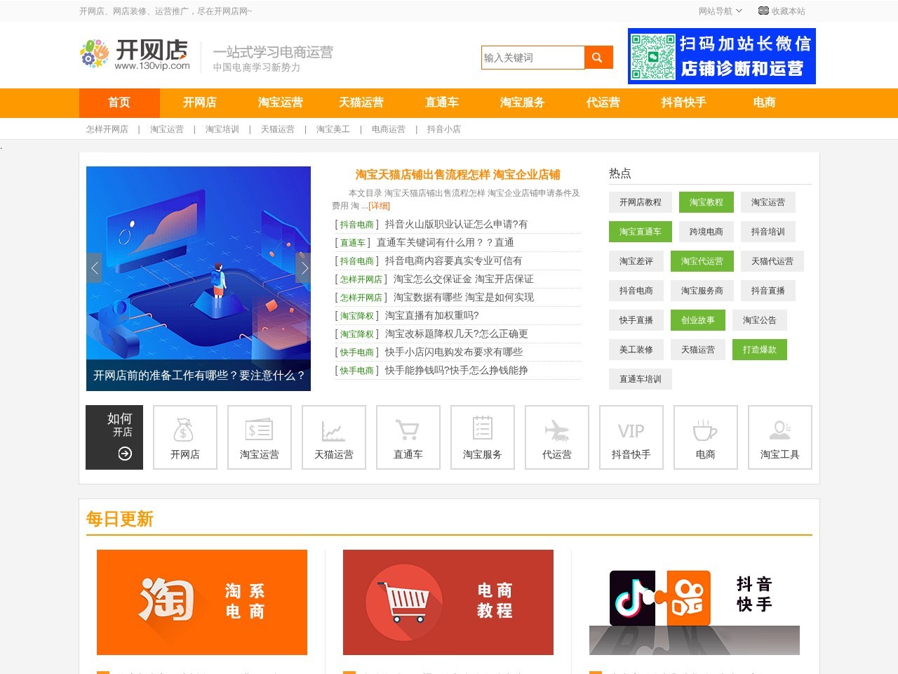Click the 开网店 site logo
Viewport: 898px width, 674px height.
[x=135, y=55]
